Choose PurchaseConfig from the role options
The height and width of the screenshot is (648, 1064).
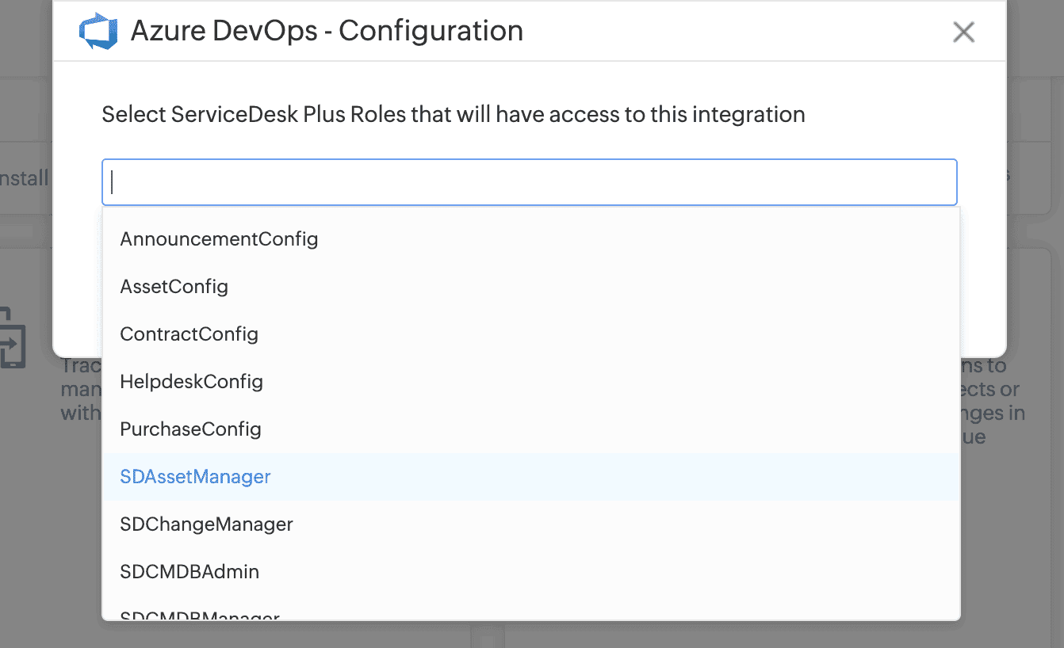coord(190,429)
